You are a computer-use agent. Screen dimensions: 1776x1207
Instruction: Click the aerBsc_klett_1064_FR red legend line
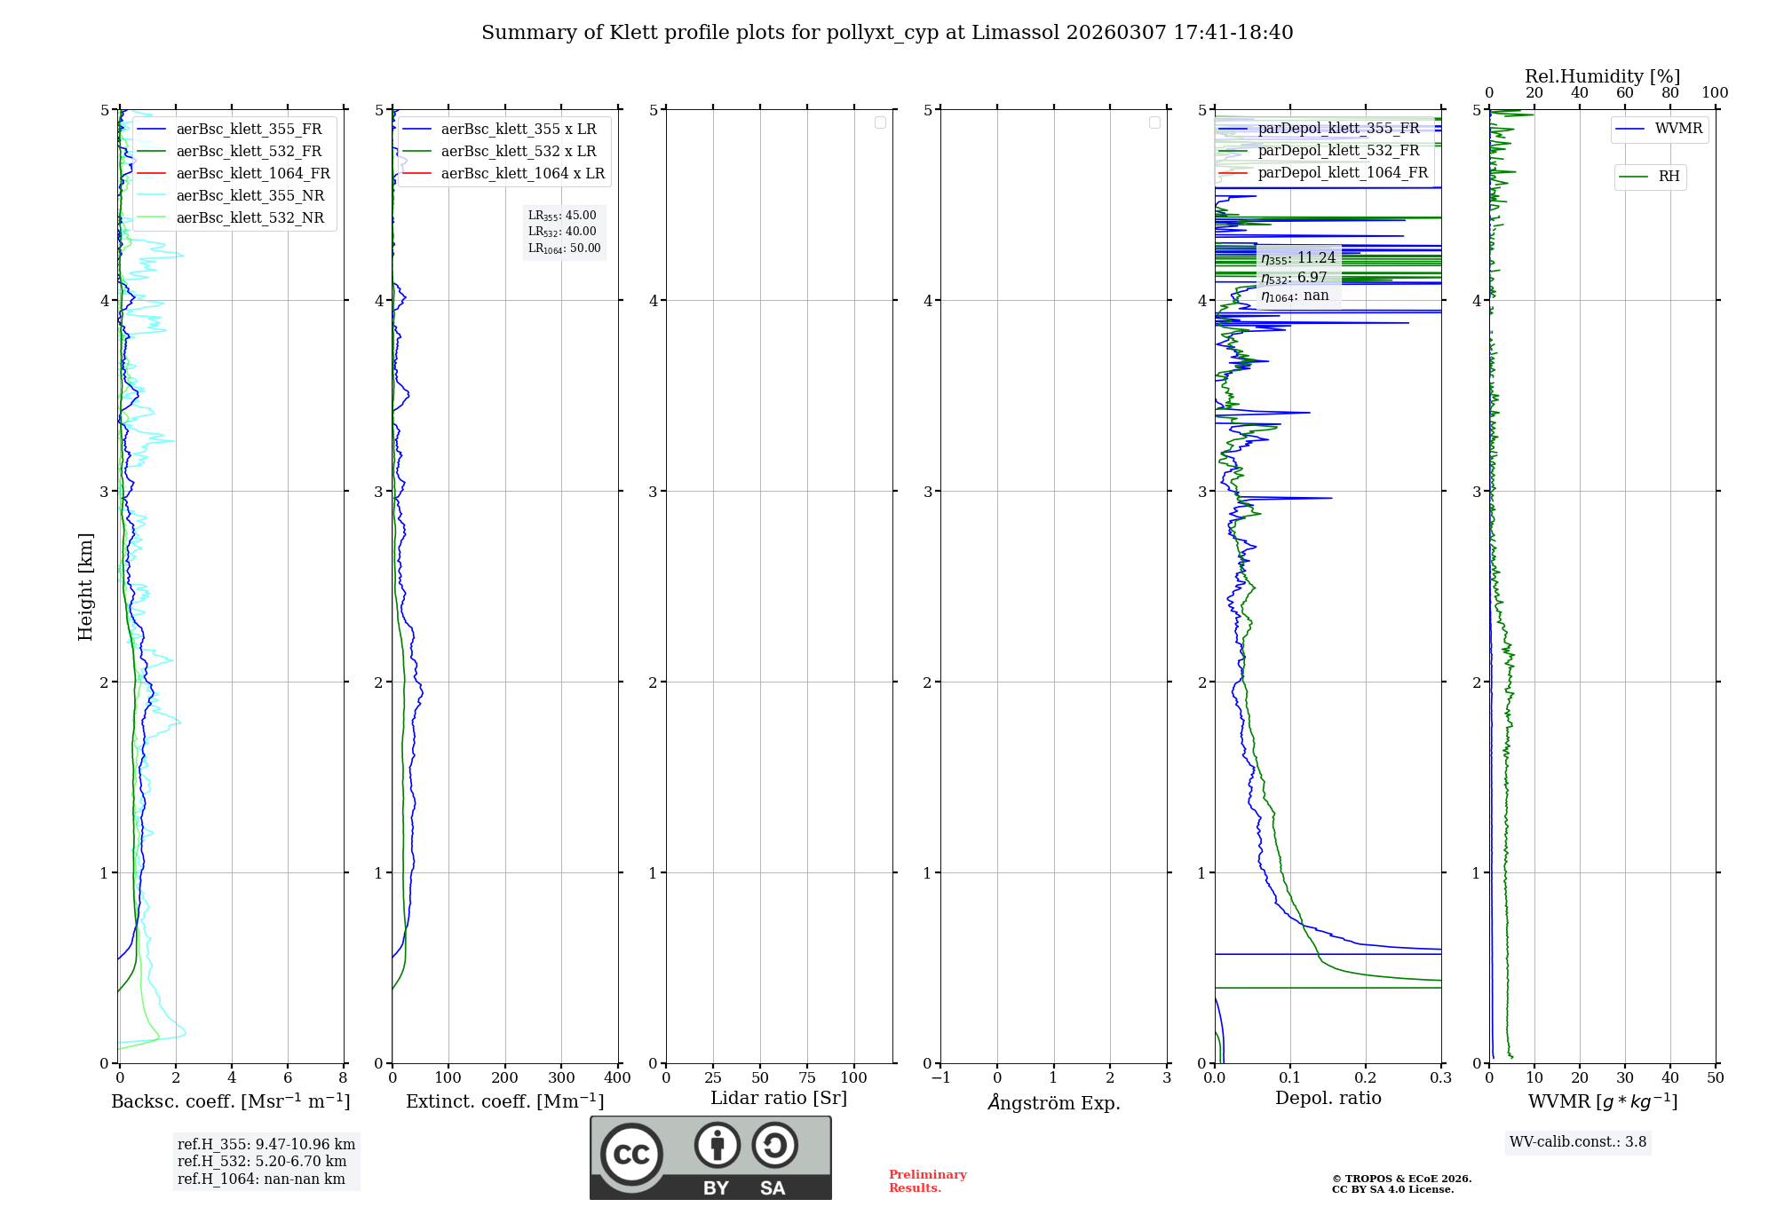coord(152,174)
